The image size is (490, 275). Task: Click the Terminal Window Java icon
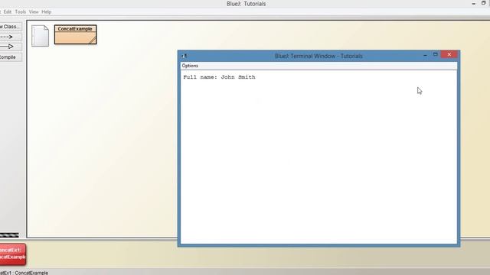(x=185, y=56)
